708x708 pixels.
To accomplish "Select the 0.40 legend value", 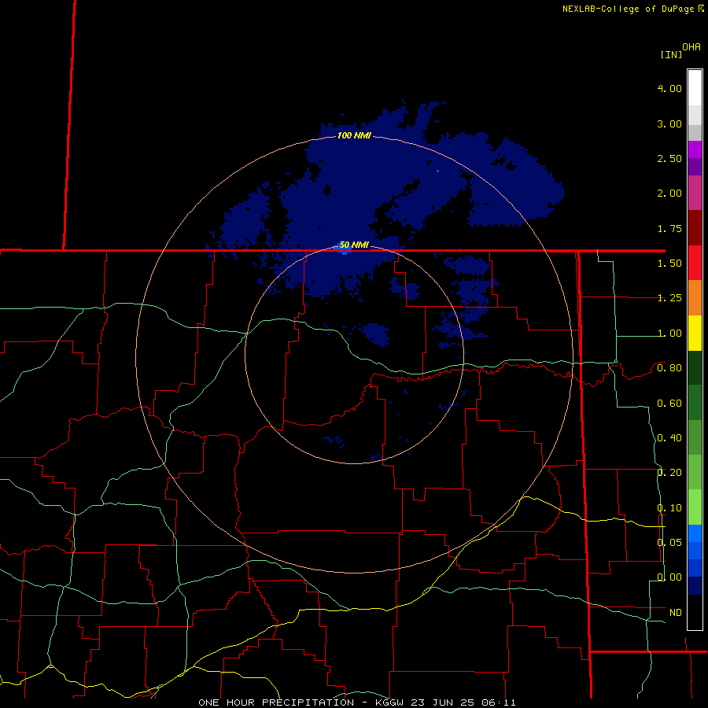I will click(669, 438).
